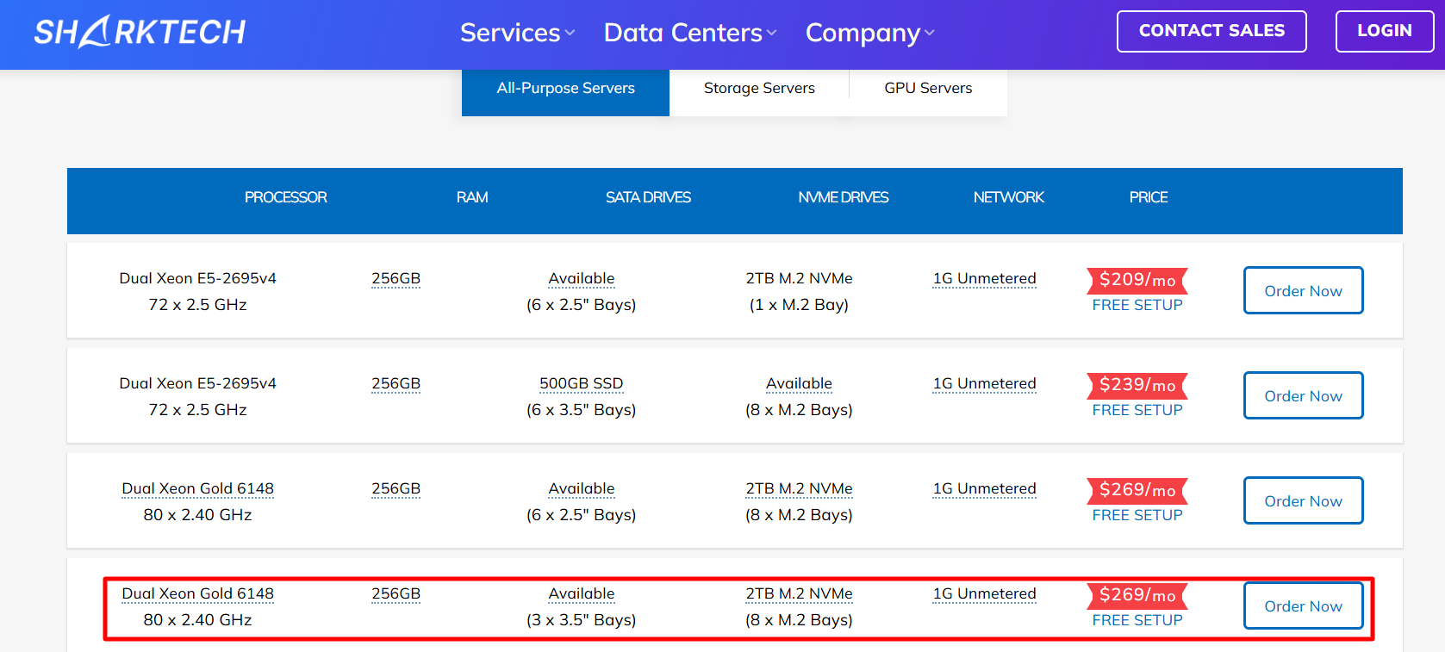This screenshot has height=652, width=1445.
Task: Open the Services dropdown menu
Action: [517, 33]
